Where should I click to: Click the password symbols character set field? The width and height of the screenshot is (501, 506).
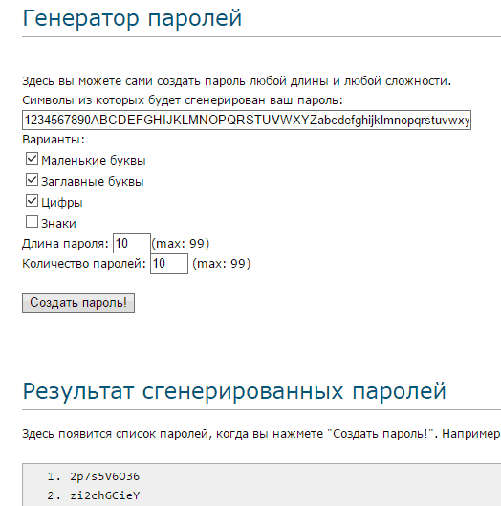(x=247, y=121)
